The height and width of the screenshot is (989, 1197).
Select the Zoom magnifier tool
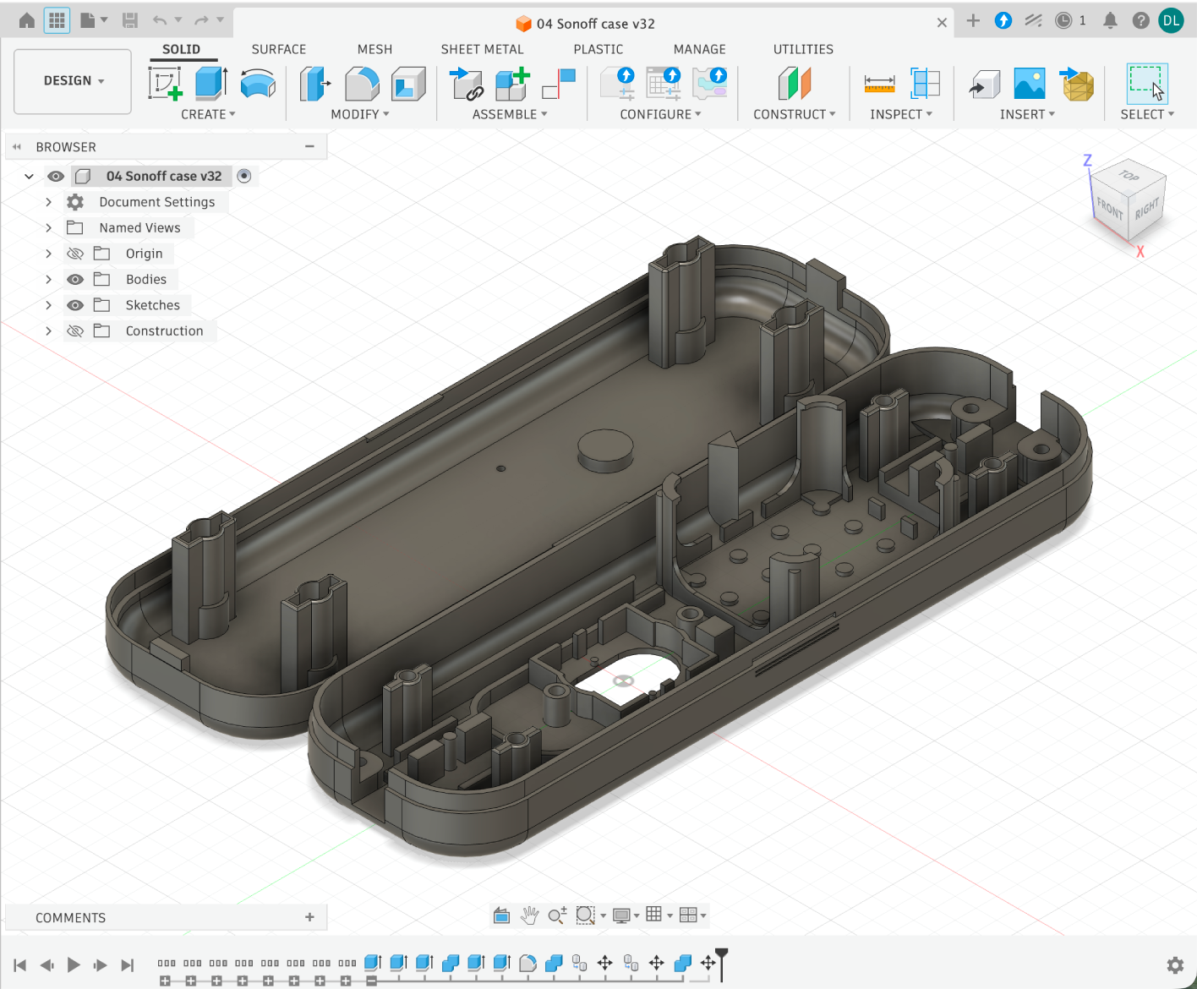557,915
